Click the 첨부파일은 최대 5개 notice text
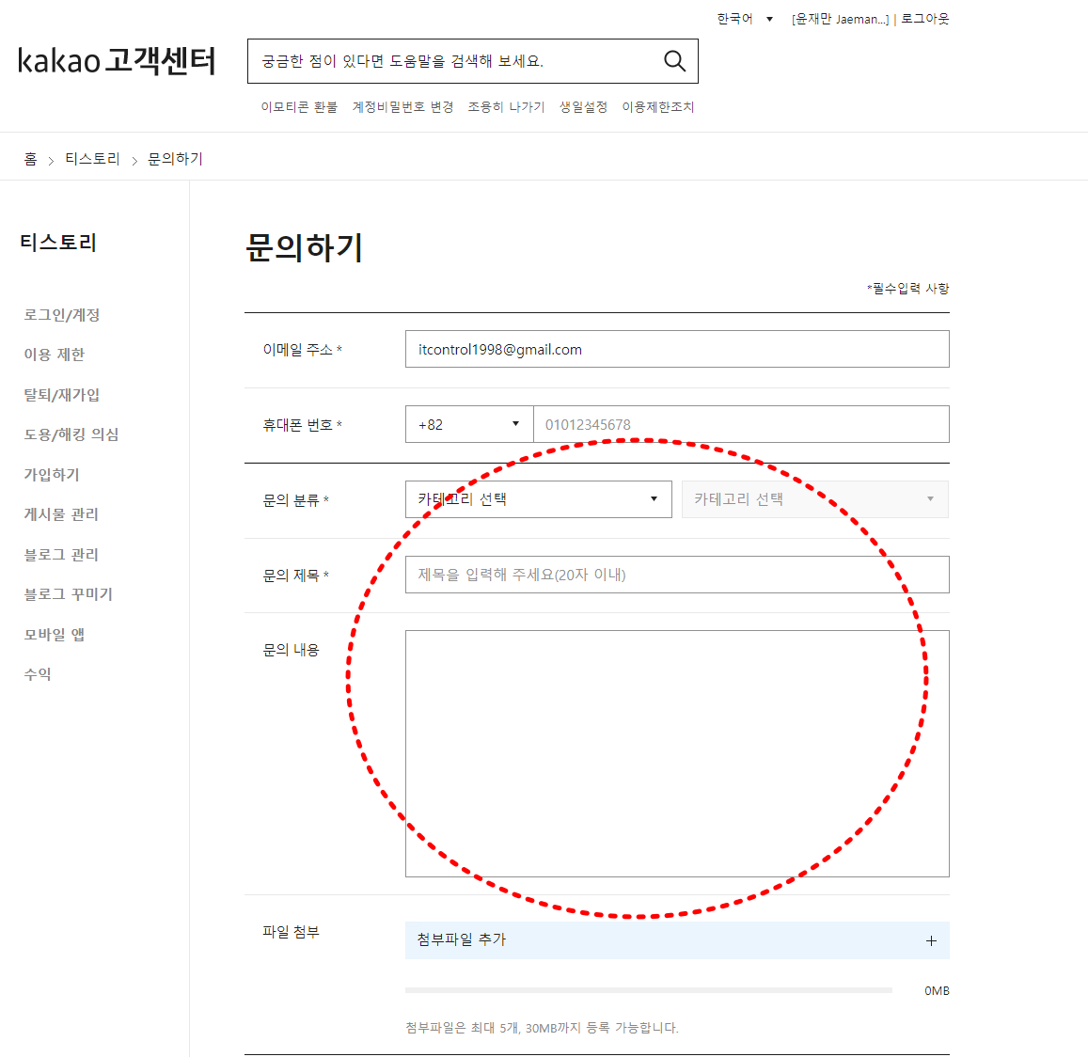The image size is (1088, 1057). pos(542,1028)
